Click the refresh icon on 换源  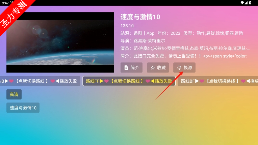pyautogui.click(x=179, y=68)
